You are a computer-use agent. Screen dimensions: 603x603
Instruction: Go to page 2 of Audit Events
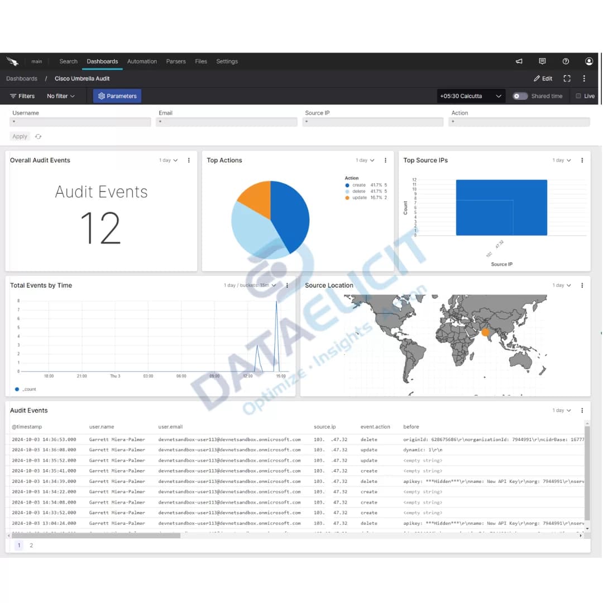[x=31, y=545]
